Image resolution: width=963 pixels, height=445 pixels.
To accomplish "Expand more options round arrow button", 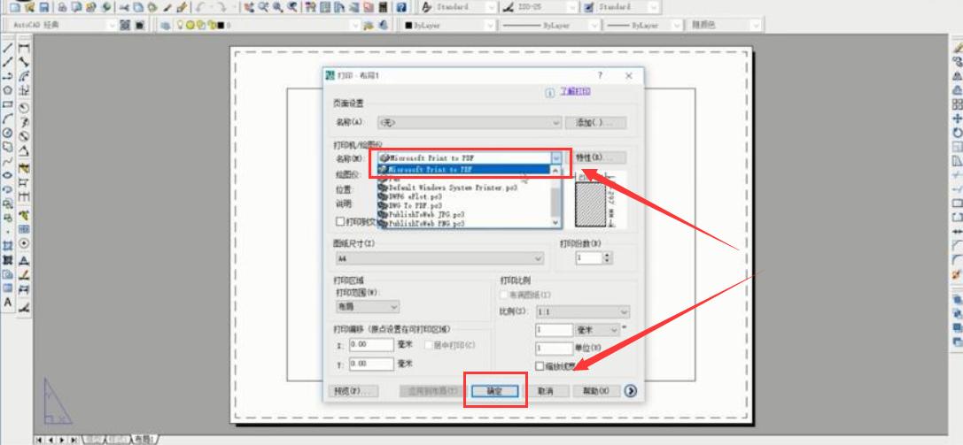I will [x=630, y=390].
